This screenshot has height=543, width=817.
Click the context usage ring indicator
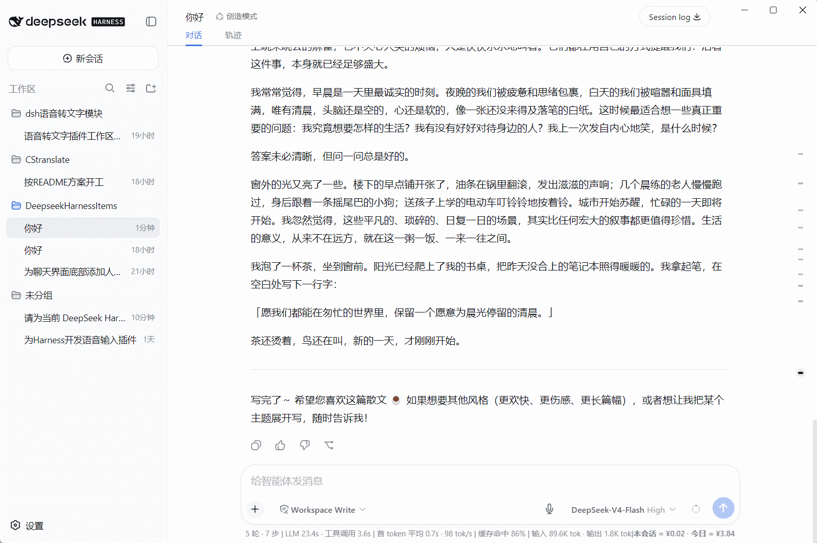[x=696, y=509]
